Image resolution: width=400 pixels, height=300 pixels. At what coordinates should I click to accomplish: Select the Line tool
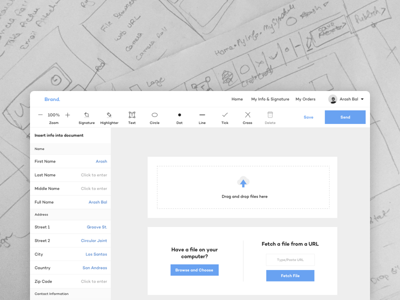coord(202,118)
